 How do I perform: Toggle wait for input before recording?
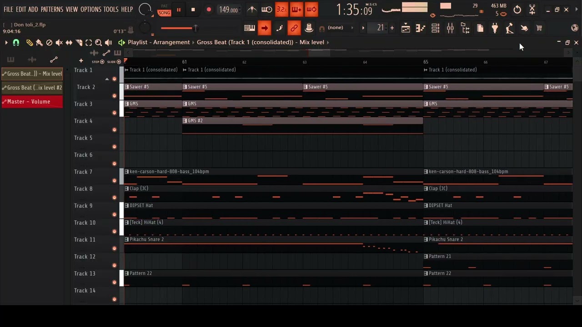click(267, 10)
